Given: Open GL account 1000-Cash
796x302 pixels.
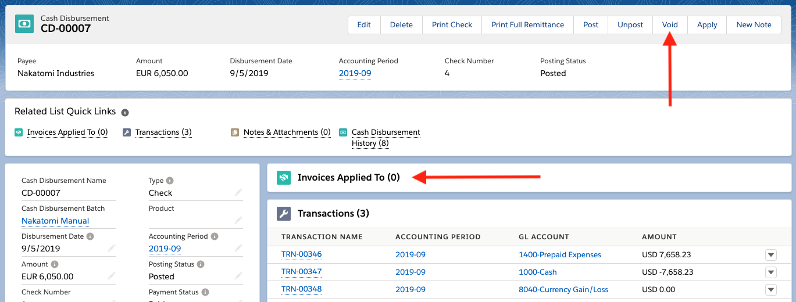Looking at the screenshot, I should tap(538, 272).
